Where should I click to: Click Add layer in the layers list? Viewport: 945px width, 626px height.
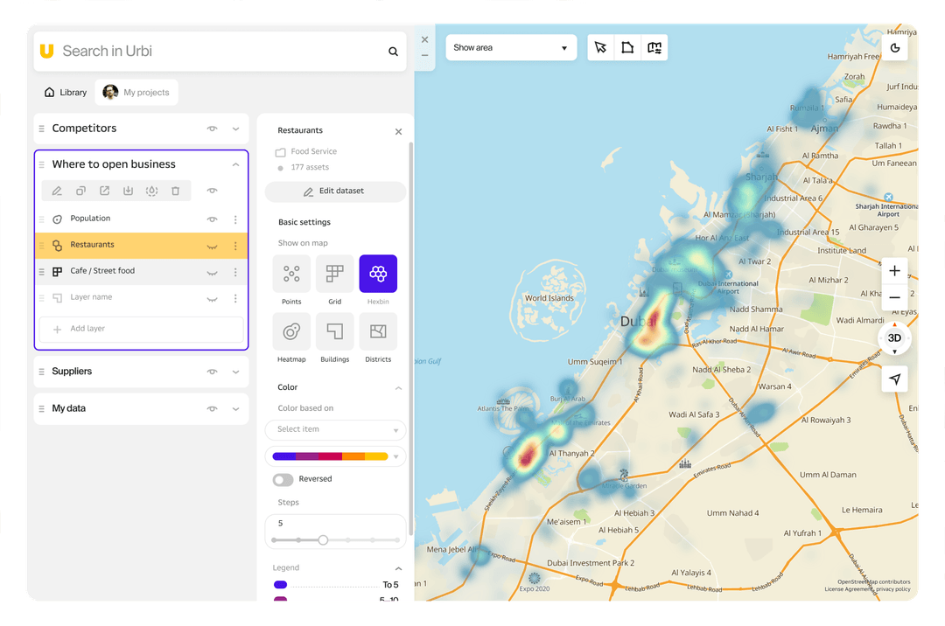click(141, 329)
